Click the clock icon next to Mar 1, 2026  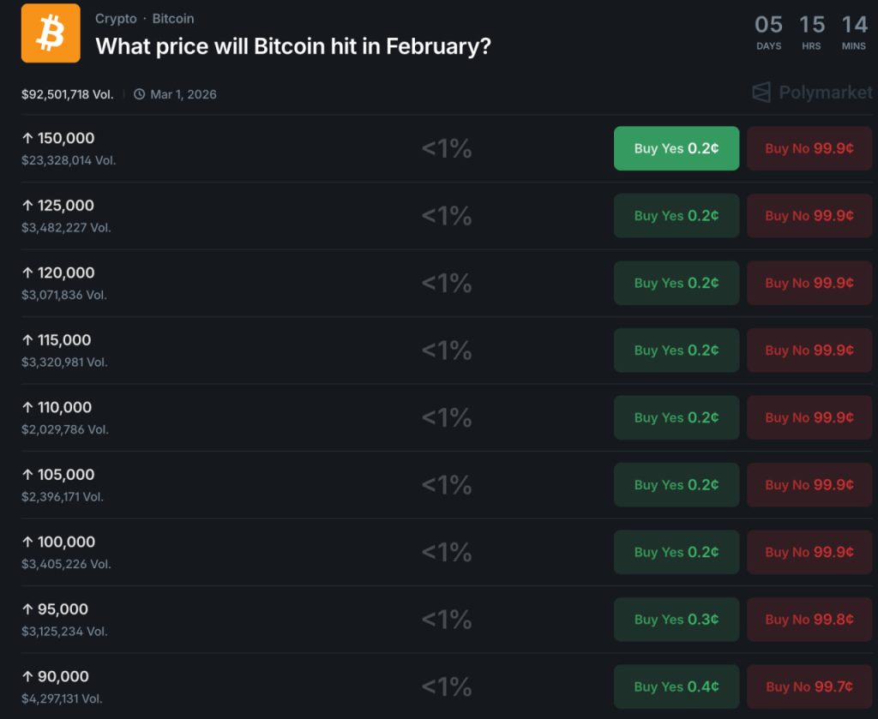[x=139, y=94]
